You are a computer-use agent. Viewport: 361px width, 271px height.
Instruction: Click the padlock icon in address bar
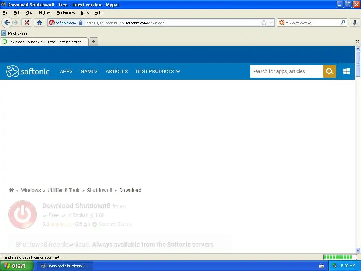(x=81, y=23)
